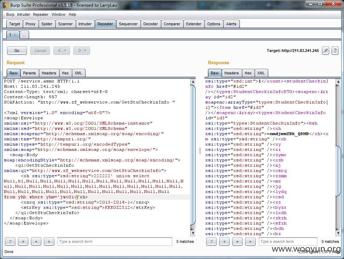344x259 pixels.
Task: Select the response Raw tab
Action: (215, 73)
